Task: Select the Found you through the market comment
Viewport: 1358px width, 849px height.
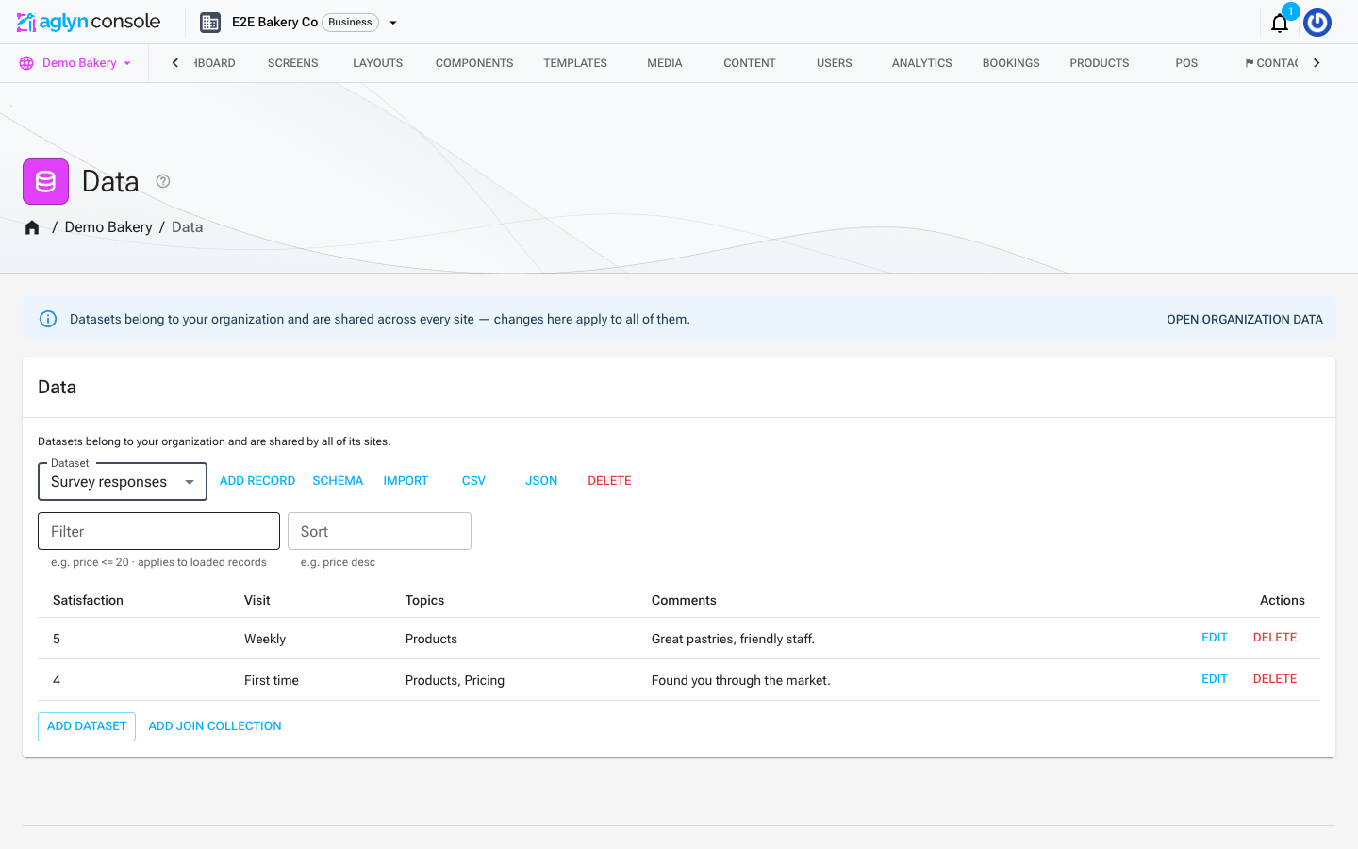Action: click(x=741, y=680)
